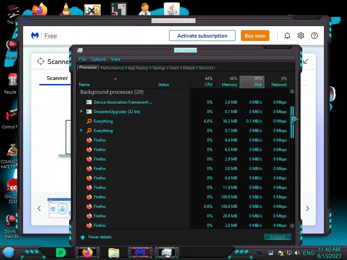
Task: Sort processes by CPU column
Action: click(x=202, y=82)
